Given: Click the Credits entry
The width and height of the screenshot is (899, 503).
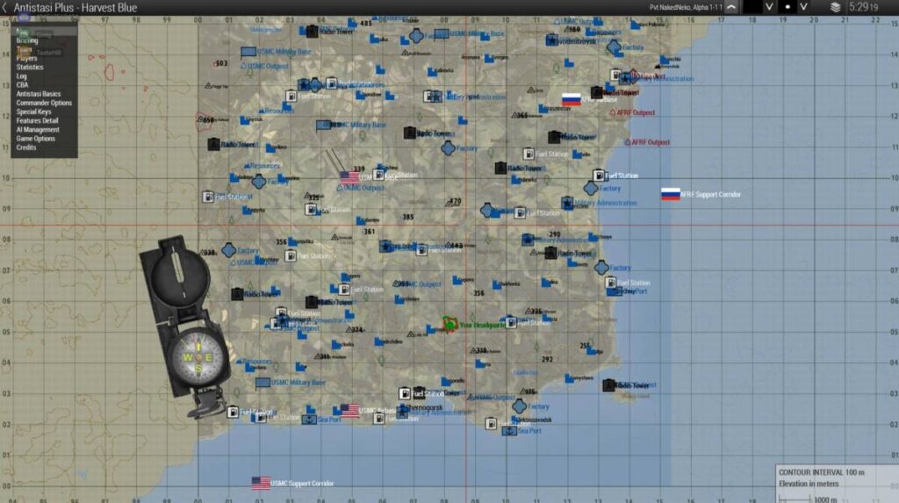Looking at the screenshot, I should 26,147.
